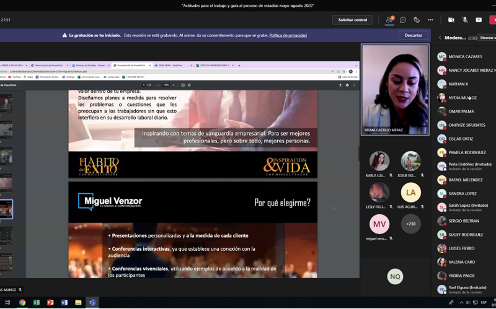The width and height of the screenshot is (496, 309).
Task: Click the LA avatar for Luis Aguir...
Action: [x=410, y=192]
